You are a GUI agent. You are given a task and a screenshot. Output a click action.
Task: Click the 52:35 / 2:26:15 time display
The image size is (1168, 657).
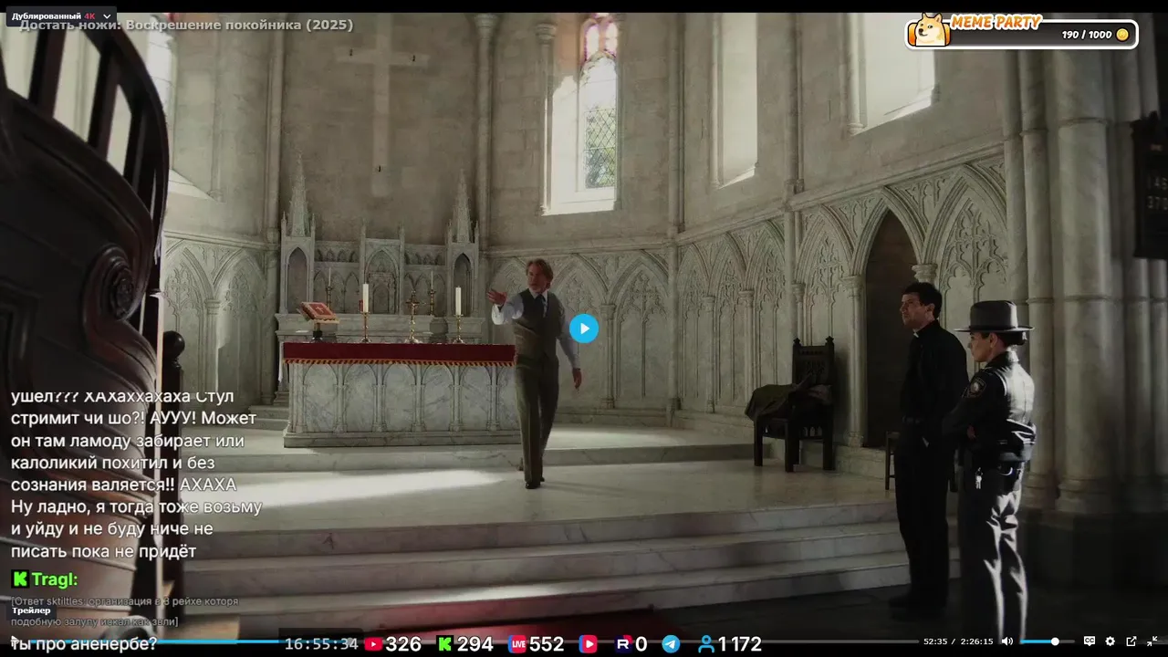(x=958, y=641)
